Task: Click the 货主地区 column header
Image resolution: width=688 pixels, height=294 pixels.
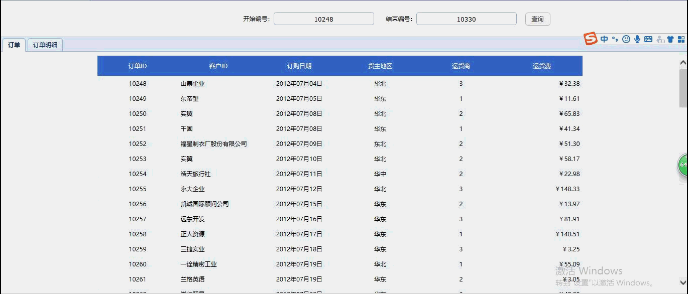Action: [x=380, y=66]
